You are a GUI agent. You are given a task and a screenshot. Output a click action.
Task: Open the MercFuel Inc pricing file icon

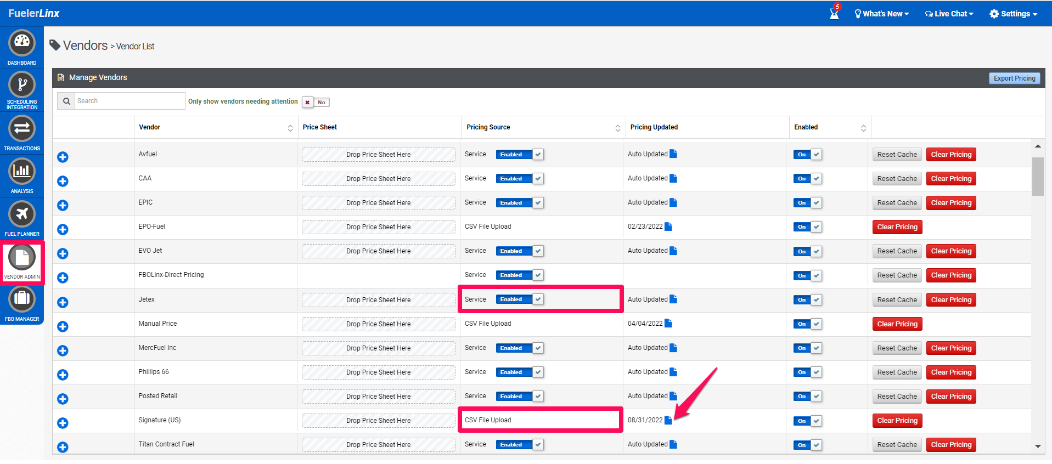(x=673, y=348)
